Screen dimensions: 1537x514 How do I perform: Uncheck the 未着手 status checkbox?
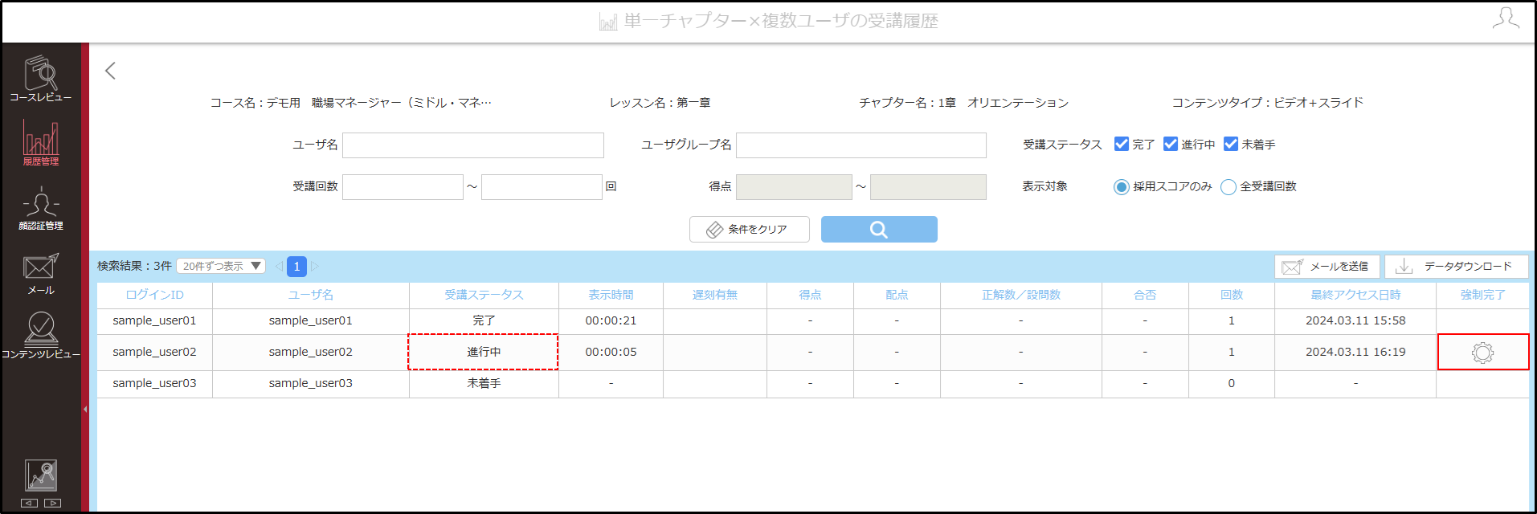(x=1231, y=144)
